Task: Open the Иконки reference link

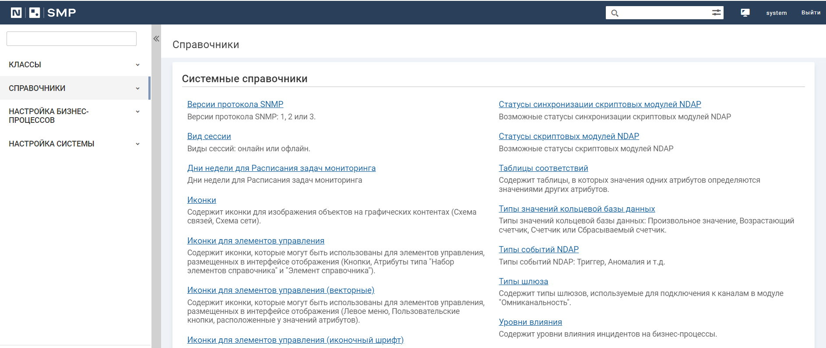Action: coord(201,200)
